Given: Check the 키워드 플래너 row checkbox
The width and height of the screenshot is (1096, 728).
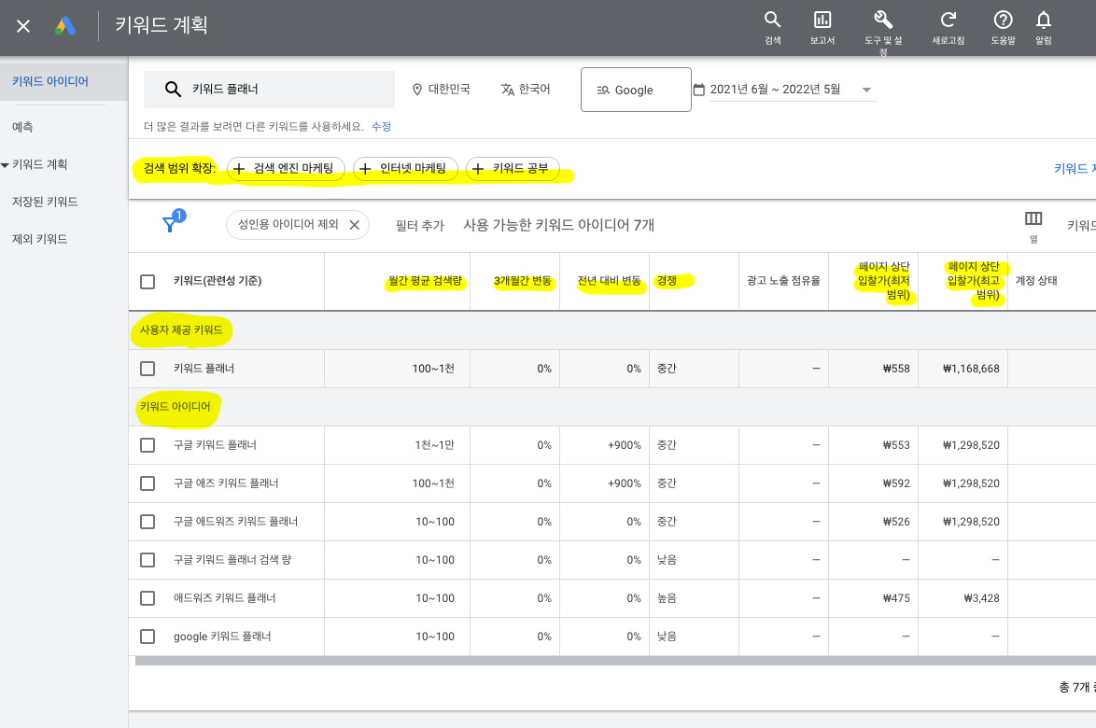Looking at the screenshot, I should pyautogui.click(x=148, y=368).
